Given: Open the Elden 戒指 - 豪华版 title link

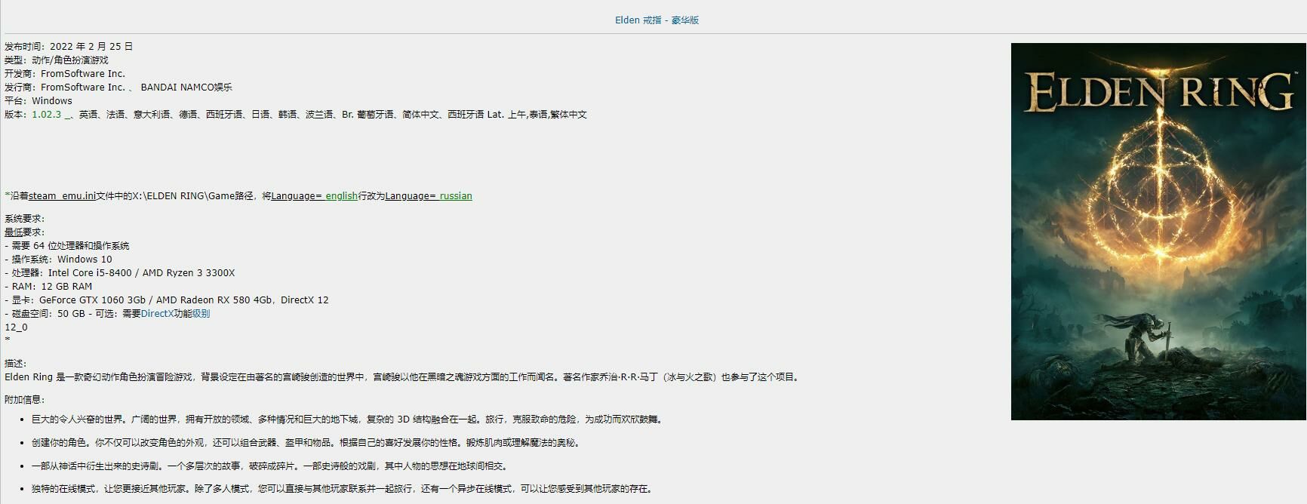Looking at the screenshot, I should pos(657,20).
